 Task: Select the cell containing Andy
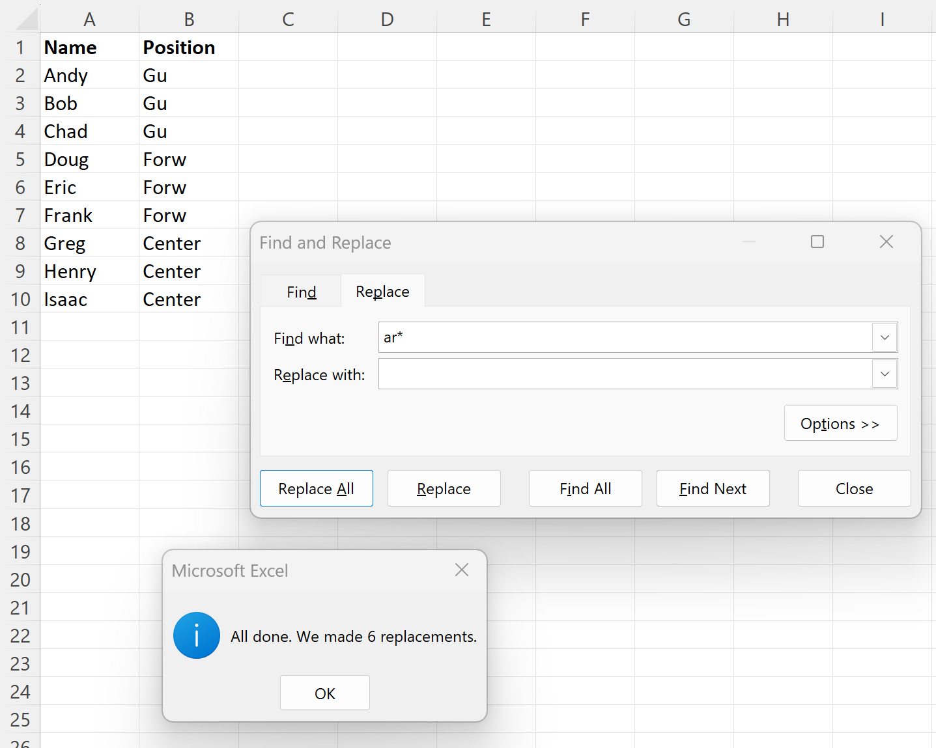[x=89, y=75]
